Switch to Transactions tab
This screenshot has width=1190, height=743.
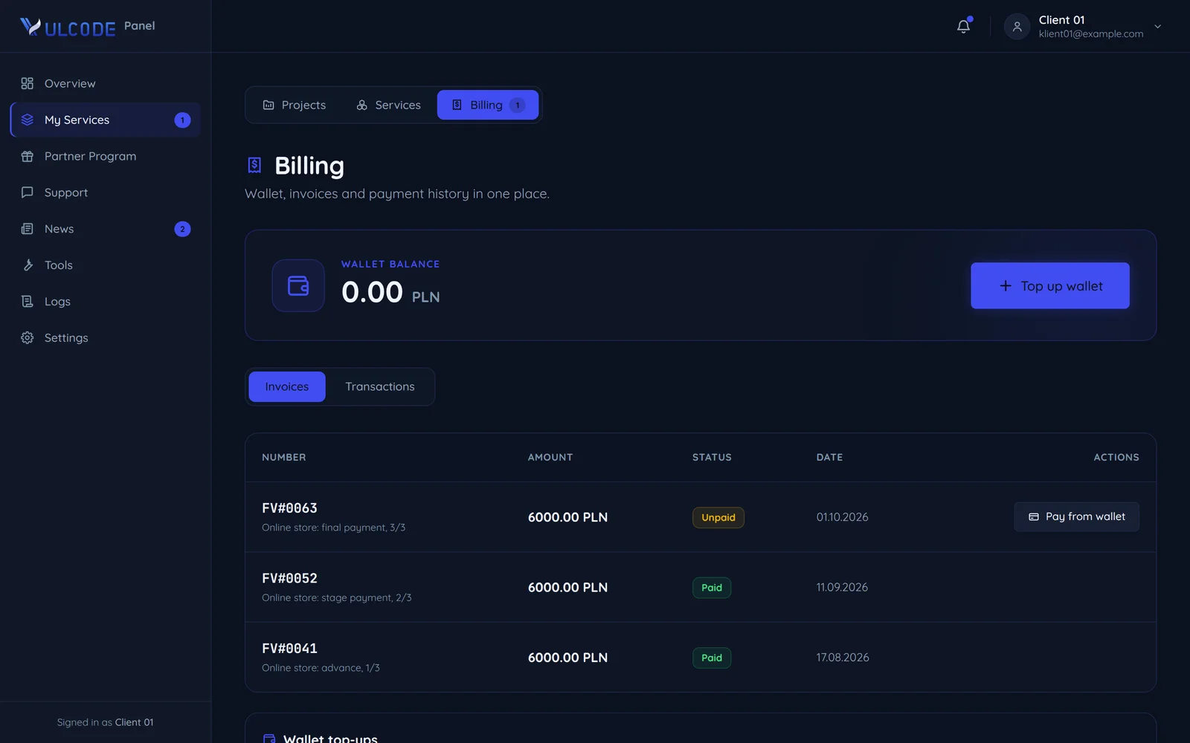[x=380, y=386]
